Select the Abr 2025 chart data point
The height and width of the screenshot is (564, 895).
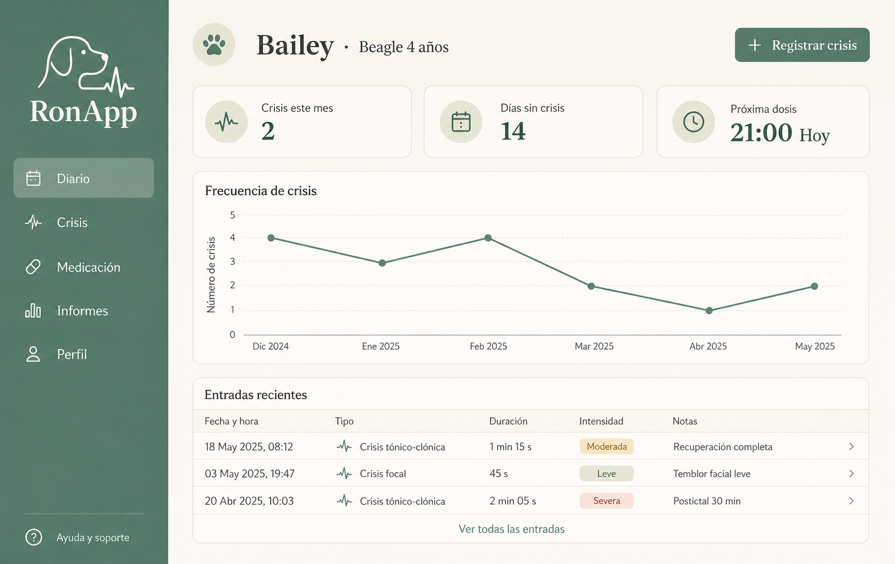pos(709,311)
